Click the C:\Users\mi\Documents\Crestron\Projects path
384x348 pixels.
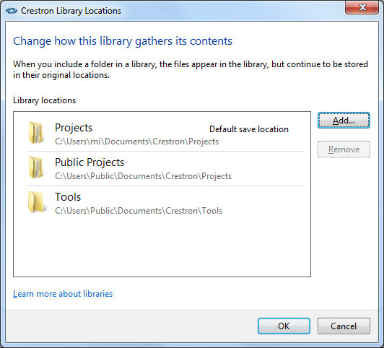(x=136, y=142)
